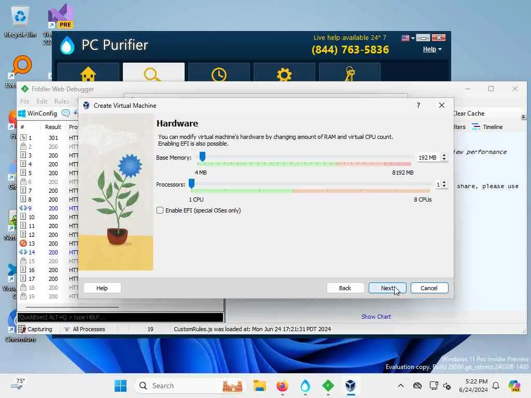This screenshot has width=531, height=398.
Task: Open the PC Purifier language flag dropdown
Action: click(x=408, y=38)
